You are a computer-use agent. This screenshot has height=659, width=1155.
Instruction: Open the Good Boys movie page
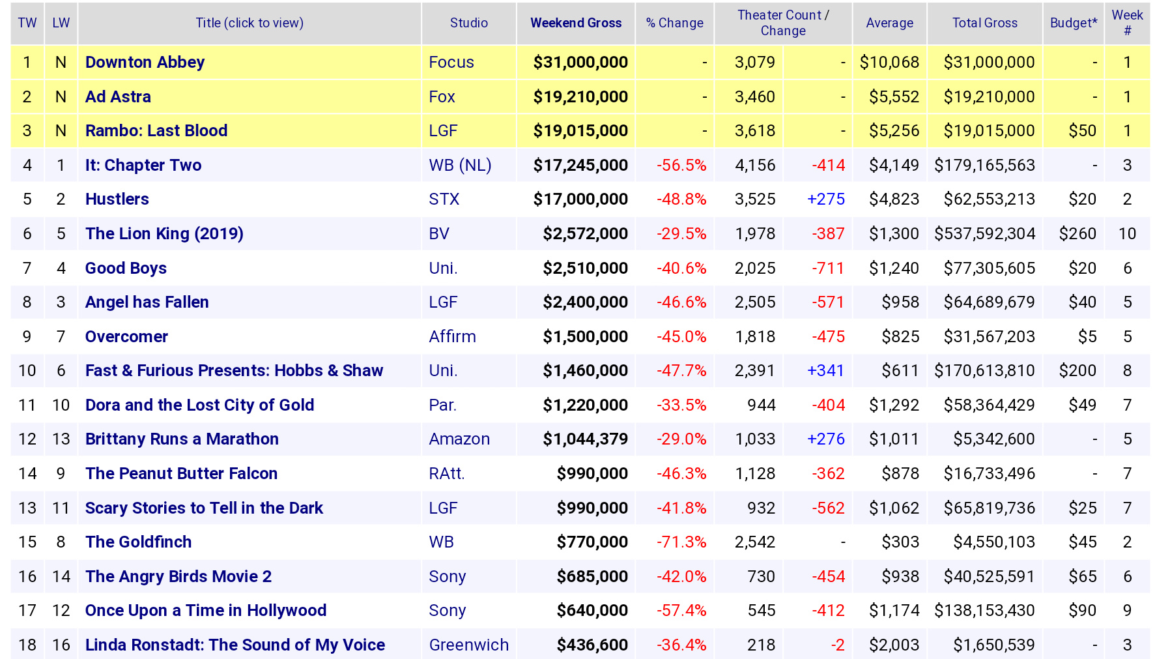click(x=126, y=269)
